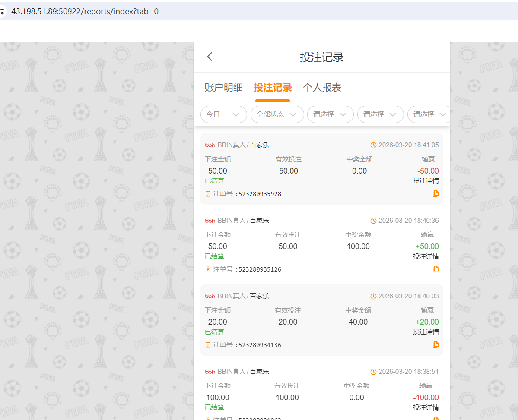Copy order number 523280935928
This screenshot has height=420, width=518.
tap(435, 193)
